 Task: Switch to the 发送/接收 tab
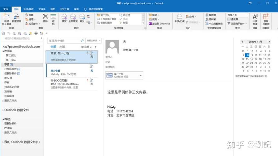tap(28, 9)
